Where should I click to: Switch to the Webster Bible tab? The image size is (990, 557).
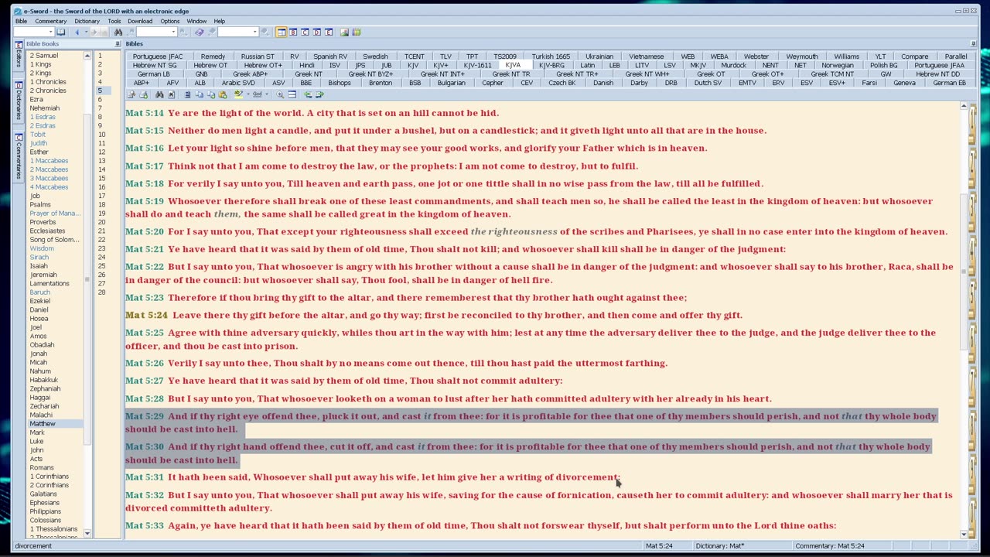point(756,56)
